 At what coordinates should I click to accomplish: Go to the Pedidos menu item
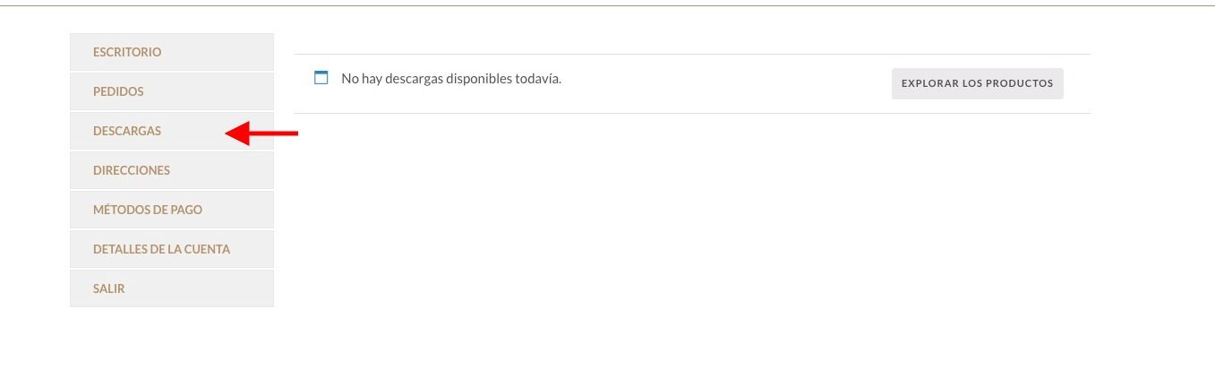[172, 91]
